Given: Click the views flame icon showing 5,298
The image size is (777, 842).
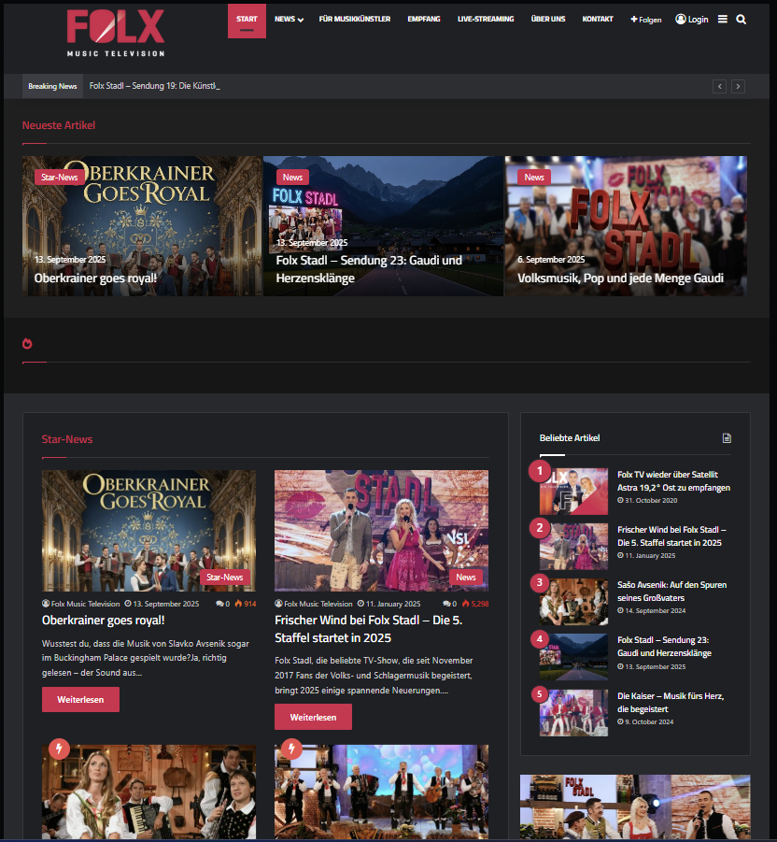Looking at the screenshot, I should coord(465,604).
